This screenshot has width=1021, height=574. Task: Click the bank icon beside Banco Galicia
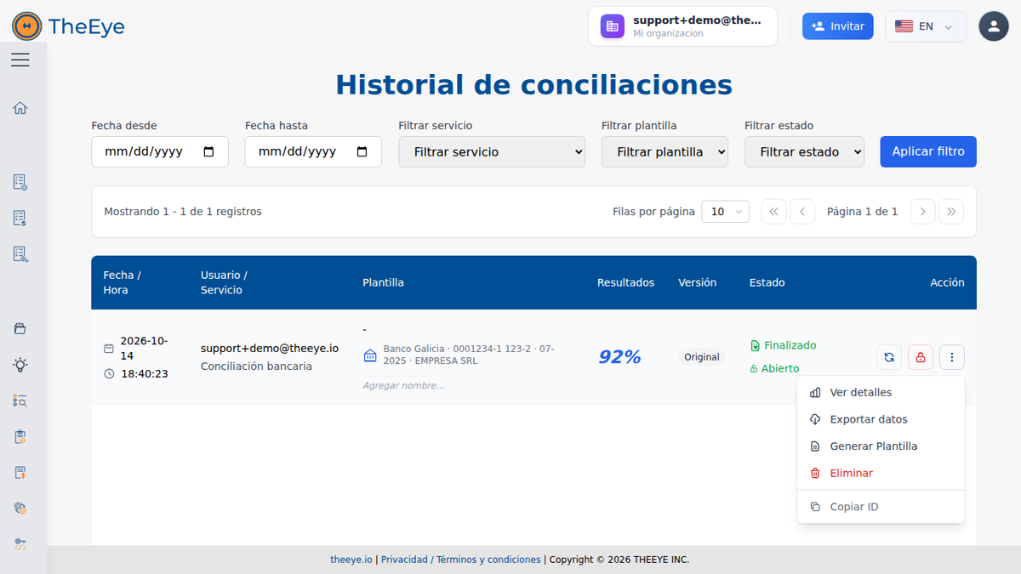tap(369, 355)
